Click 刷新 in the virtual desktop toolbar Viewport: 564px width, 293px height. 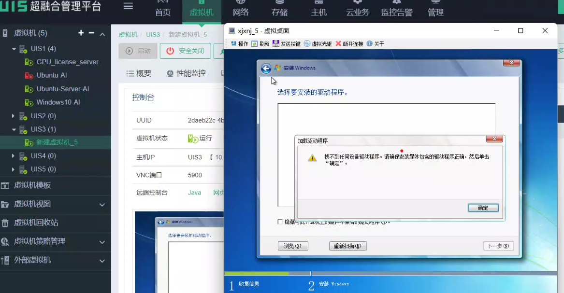pyautogui.click(x=260, y=44)
